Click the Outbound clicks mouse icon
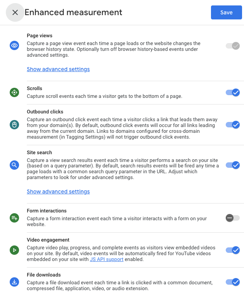The image size is (244, 294). pyautogui.click(x=14, y=125)
